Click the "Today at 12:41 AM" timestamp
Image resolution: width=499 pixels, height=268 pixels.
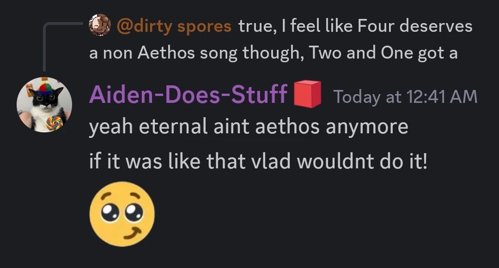[405, 96]
